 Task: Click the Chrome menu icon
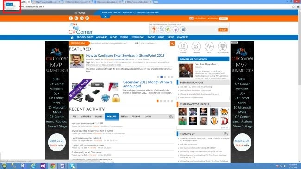pyautogui.click(x=298, y=7)
